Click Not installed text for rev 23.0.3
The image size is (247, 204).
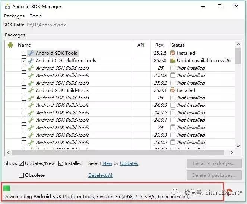(x=191, y=135)
